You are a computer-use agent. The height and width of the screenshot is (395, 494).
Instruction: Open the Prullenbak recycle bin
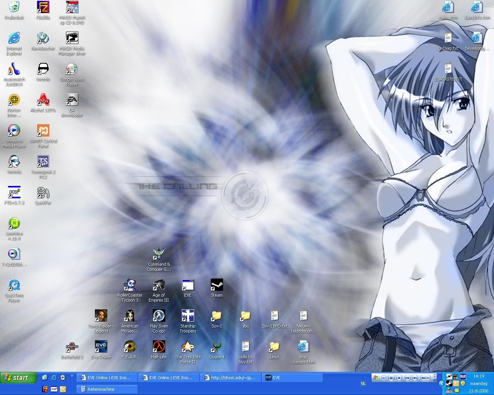(x=14, y=8)
